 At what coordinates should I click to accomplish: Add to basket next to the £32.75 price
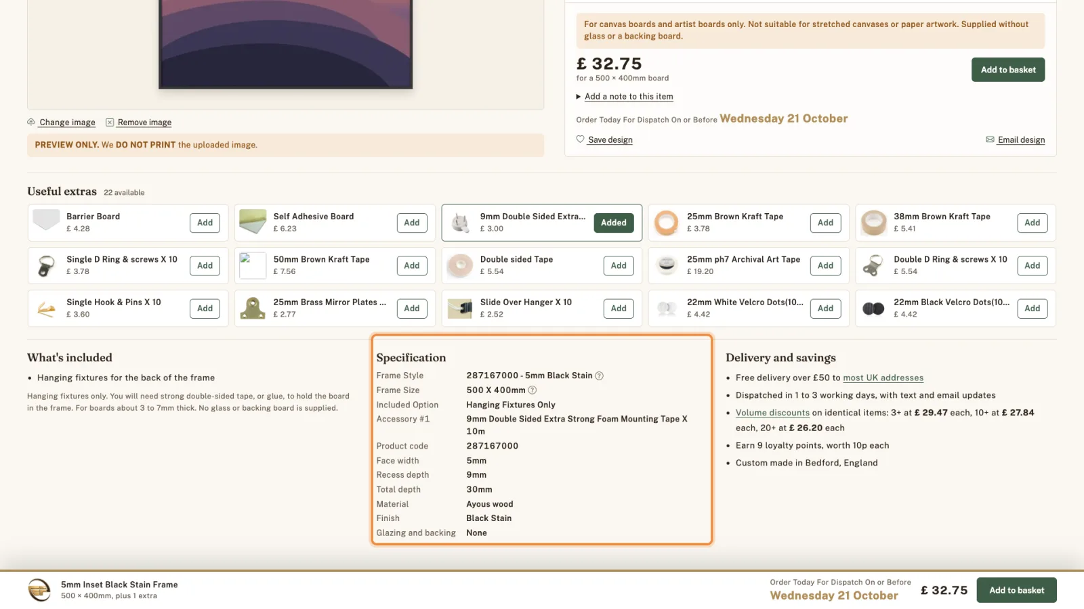[1008, 70]
